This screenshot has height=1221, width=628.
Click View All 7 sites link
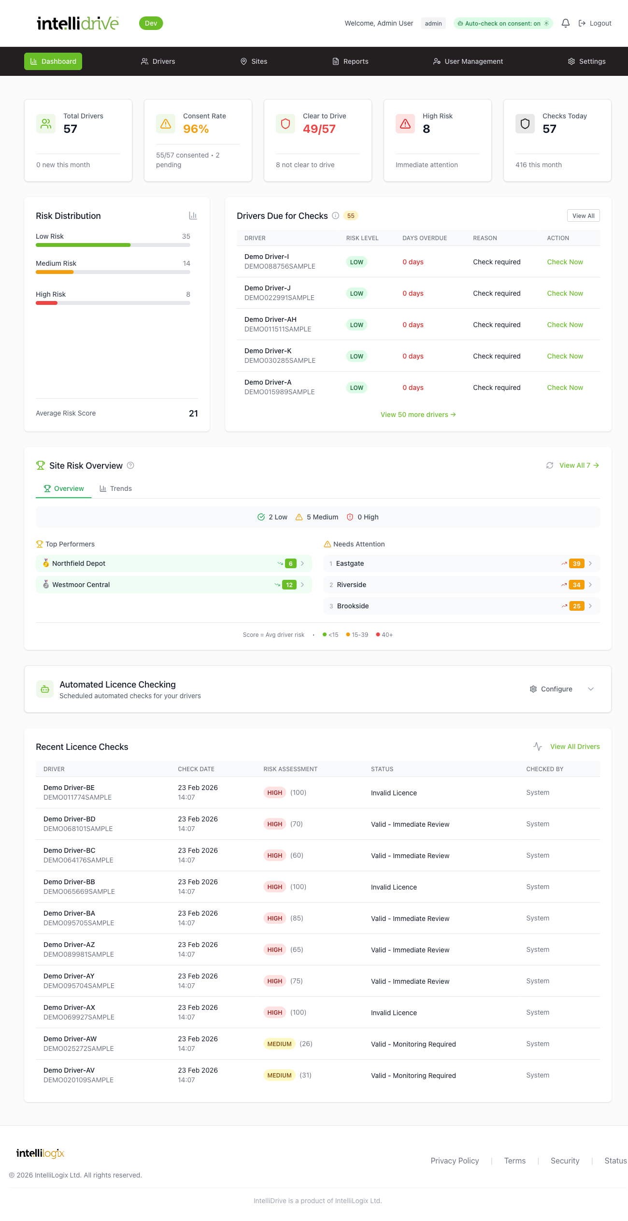click(x=579, y=465)
